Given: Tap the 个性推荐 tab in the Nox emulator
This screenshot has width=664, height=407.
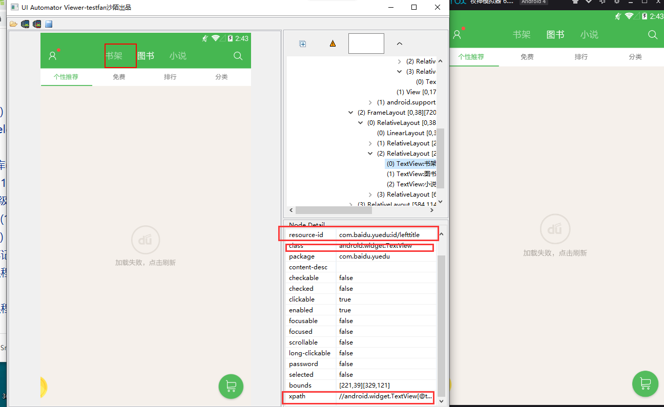Looking at the screenshot, I should point(471,57).
